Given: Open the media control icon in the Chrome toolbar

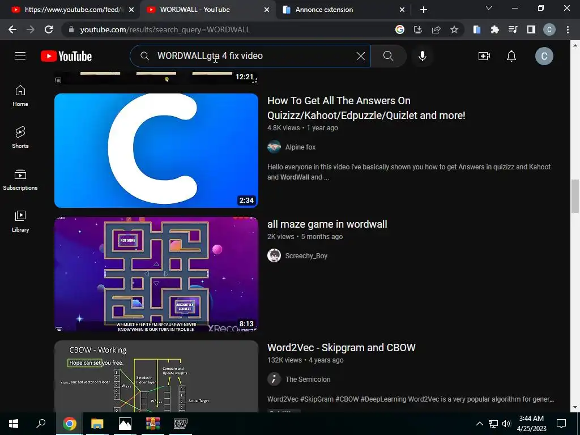Looking at the screenshot, I should pyautogui.click(x=513, y=29).
